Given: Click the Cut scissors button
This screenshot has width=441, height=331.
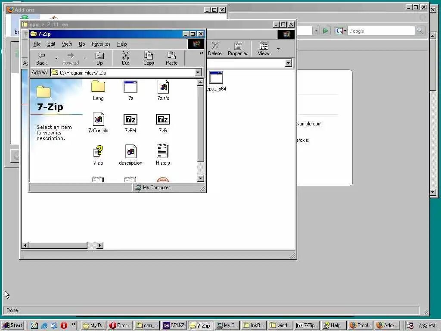Looking at the screenshot, I should 125,59.
